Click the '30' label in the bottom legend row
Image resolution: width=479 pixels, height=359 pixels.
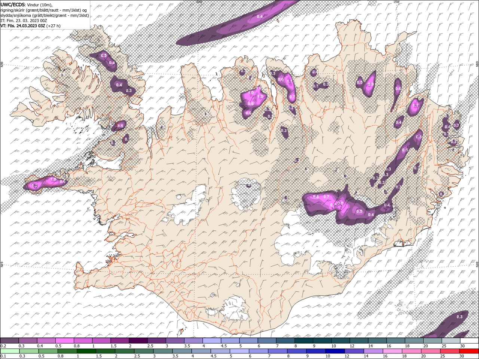pos(463,356)
